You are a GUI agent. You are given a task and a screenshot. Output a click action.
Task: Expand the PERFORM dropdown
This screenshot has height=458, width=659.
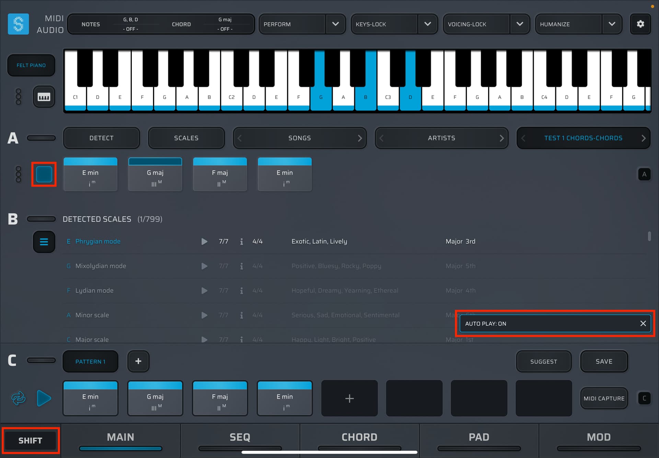(x=336, y=24)
